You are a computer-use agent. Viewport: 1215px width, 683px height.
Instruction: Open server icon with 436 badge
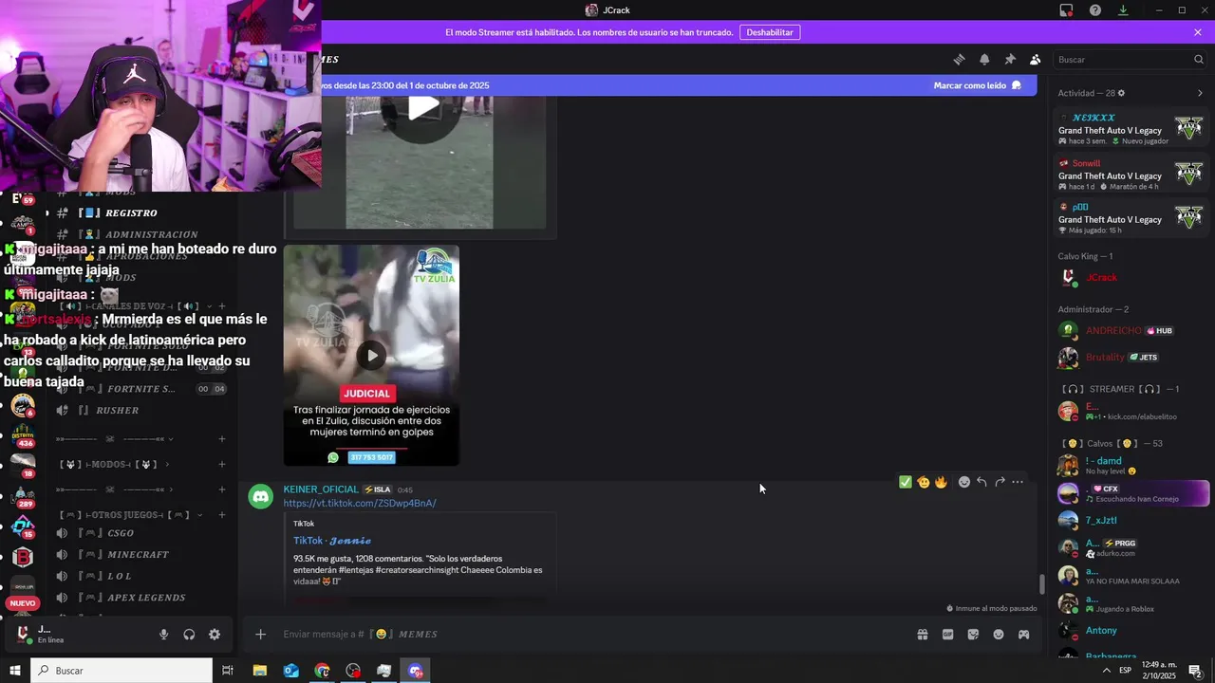(x=23, y=435)
